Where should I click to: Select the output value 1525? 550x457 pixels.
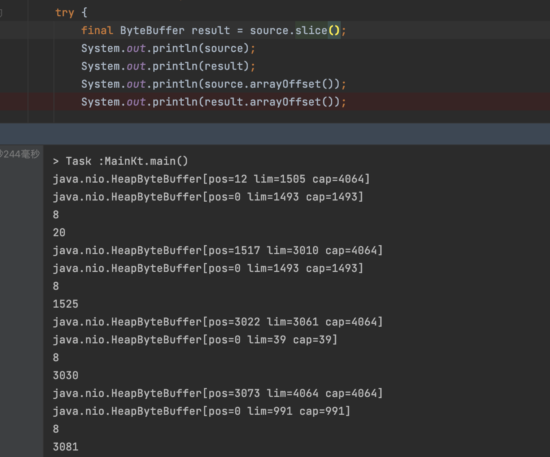point(65,304)
